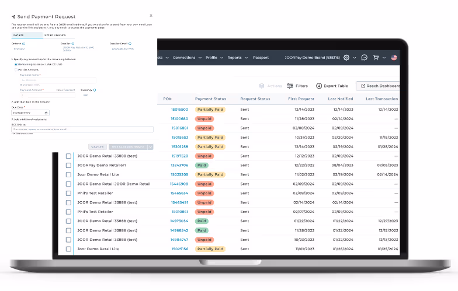Click the Copy Link button
The height and width of the screenshot is (291, 458).
(98, 147)
